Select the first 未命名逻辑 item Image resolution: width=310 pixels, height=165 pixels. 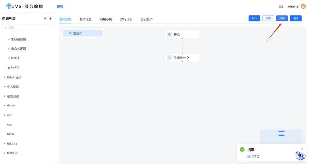18,39
